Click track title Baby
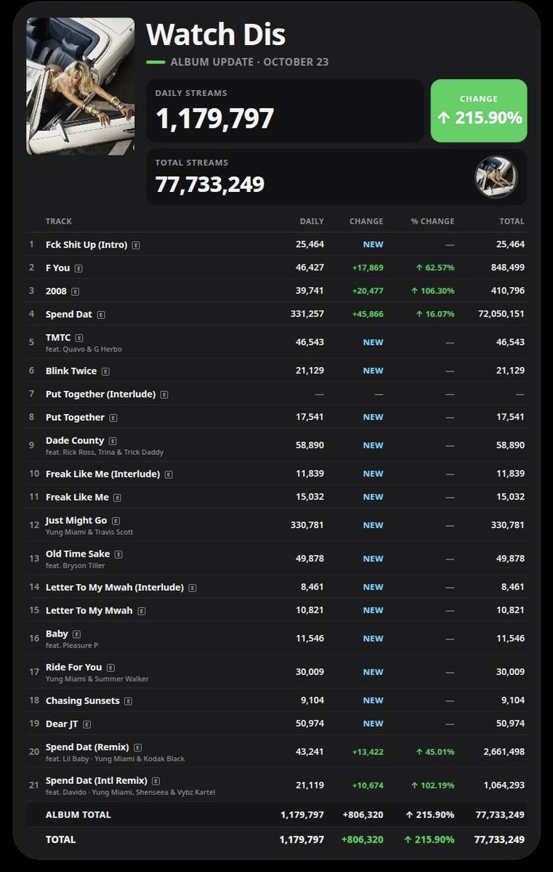Viewport: 553px width, 872px height. point(57,634)
